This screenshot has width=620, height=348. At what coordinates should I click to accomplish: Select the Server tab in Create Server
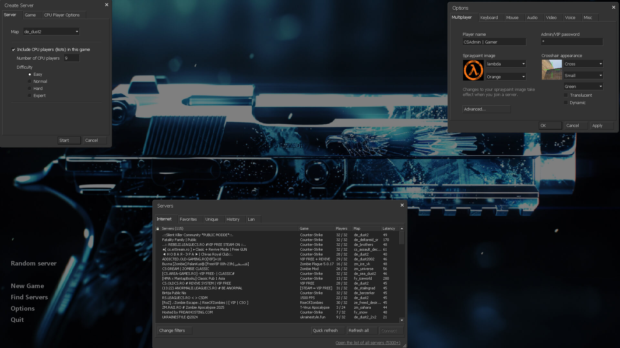pos(12,15)
